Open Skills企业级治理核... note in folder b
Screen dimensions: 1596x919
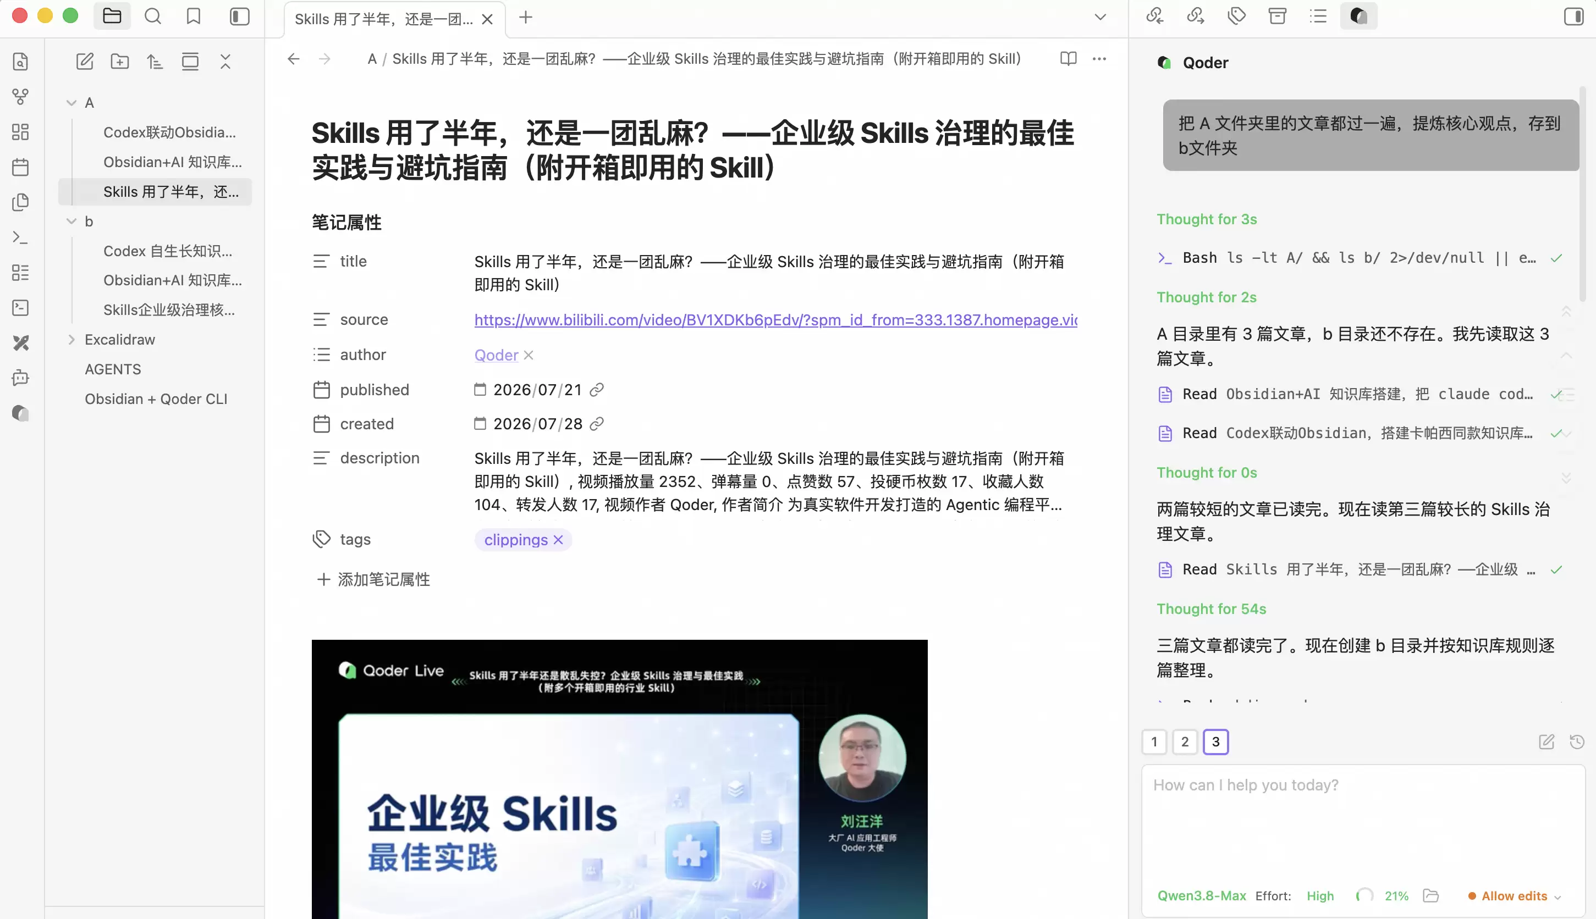(x=169, y=310)
